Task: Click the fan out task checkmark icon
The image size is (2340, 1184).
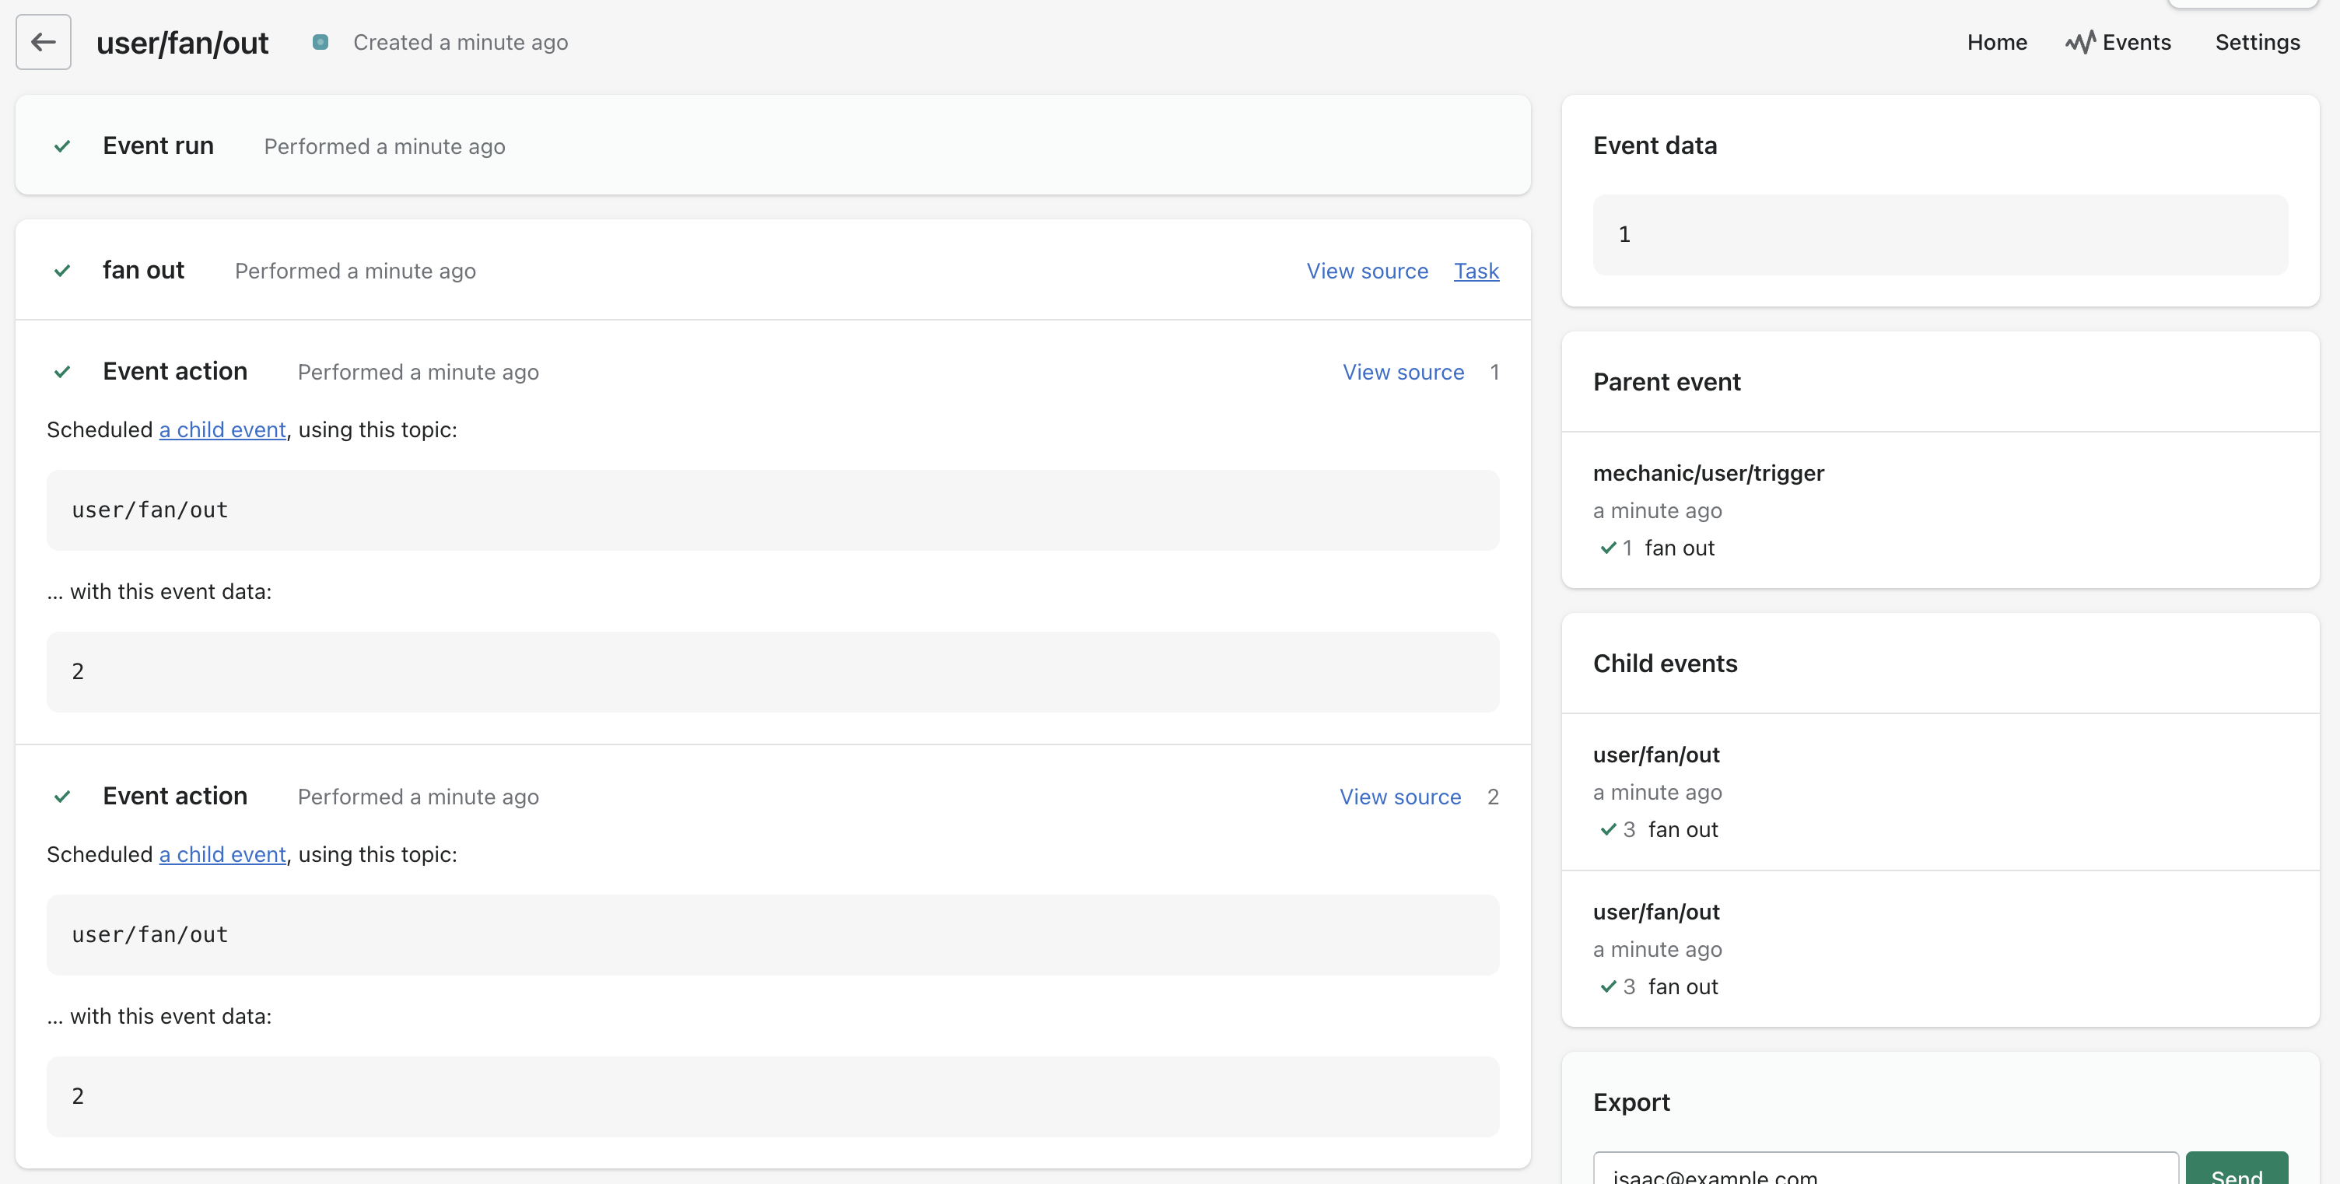Action: (x=61, y=271)
